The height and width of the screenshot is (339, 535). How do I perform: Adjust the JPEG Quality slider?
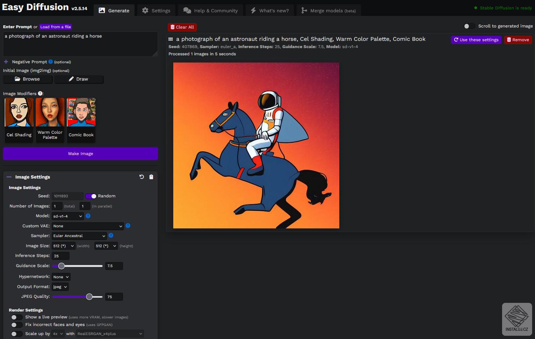pos(77,297)
